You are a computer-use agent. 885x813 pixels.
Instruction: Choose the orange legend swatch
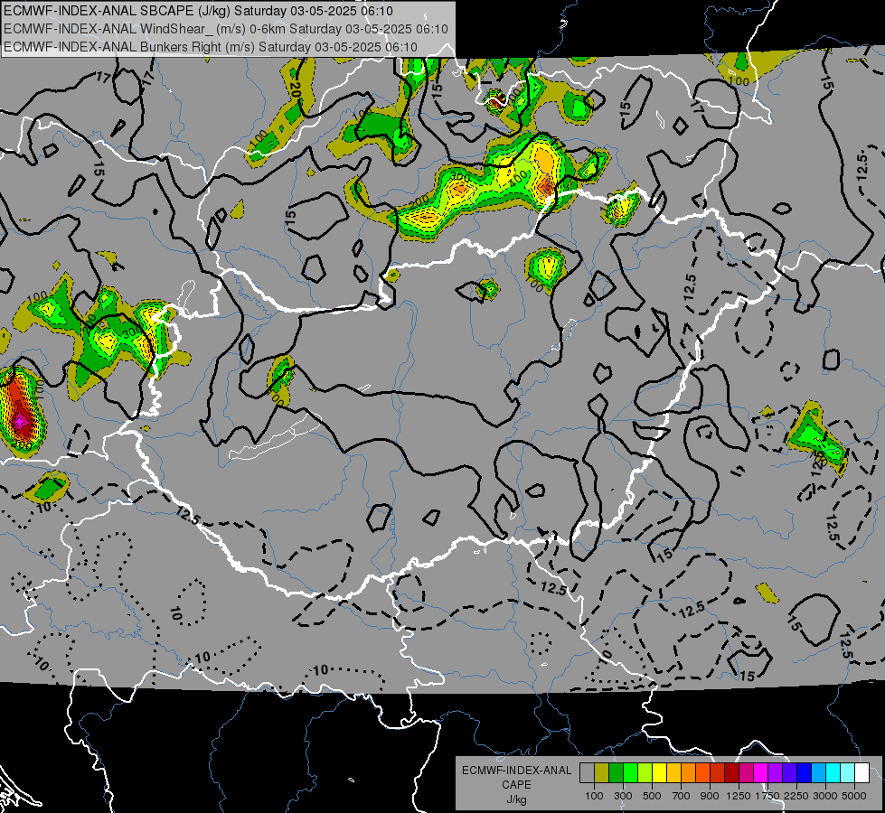pos(689,772)
